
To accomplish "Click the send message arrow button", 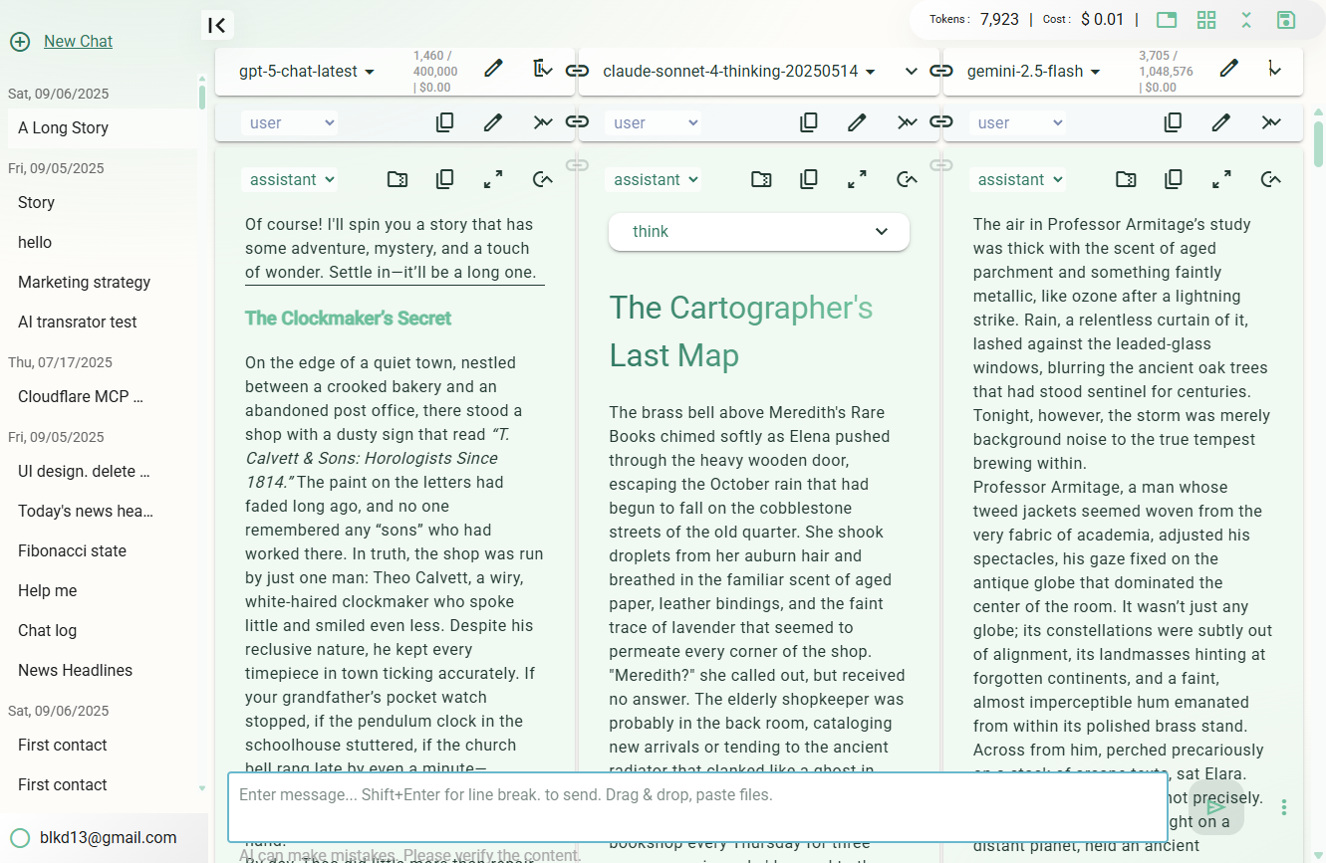I will [1215, 806].
